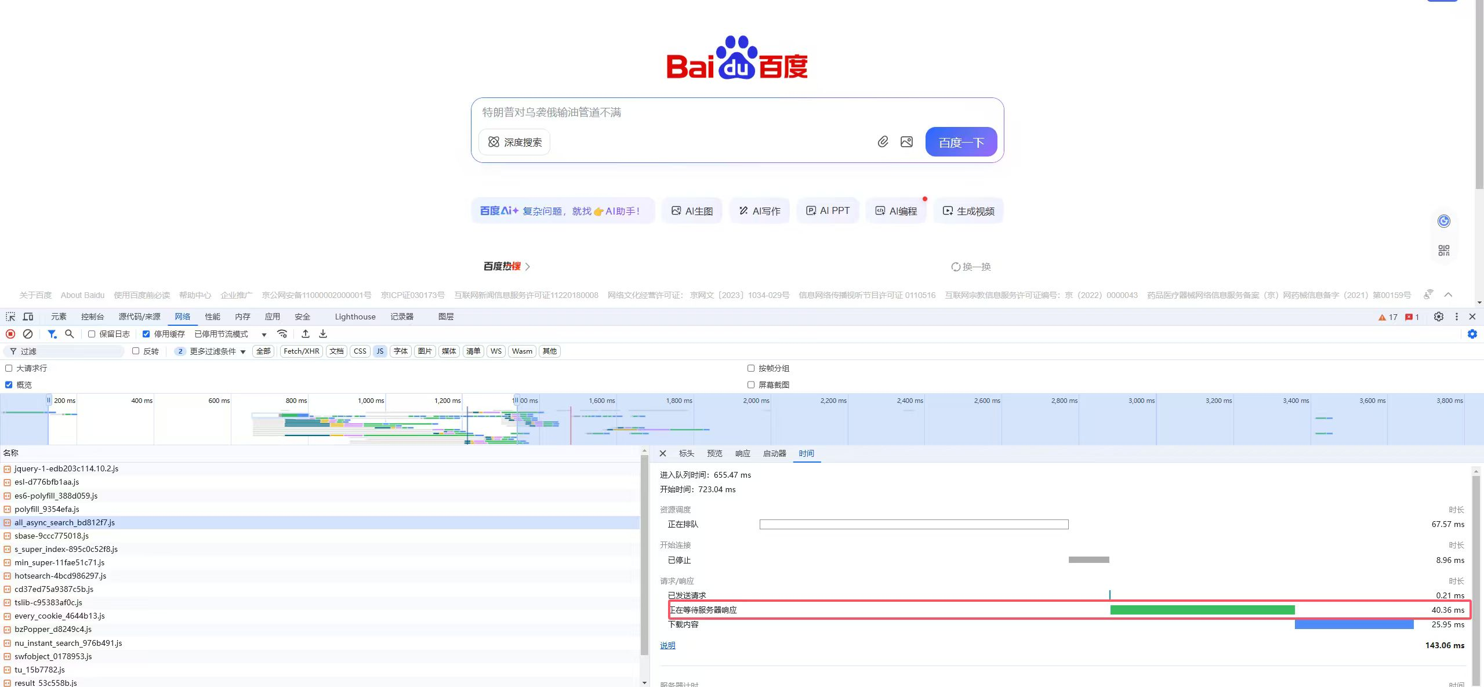Refresh hot search with 换一换
The image size is (1484, 687).
coord(971,267)
